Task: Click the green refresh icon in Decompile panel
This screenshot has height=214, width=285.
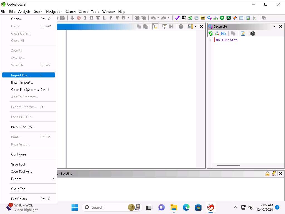Action: tap(211, 33)
